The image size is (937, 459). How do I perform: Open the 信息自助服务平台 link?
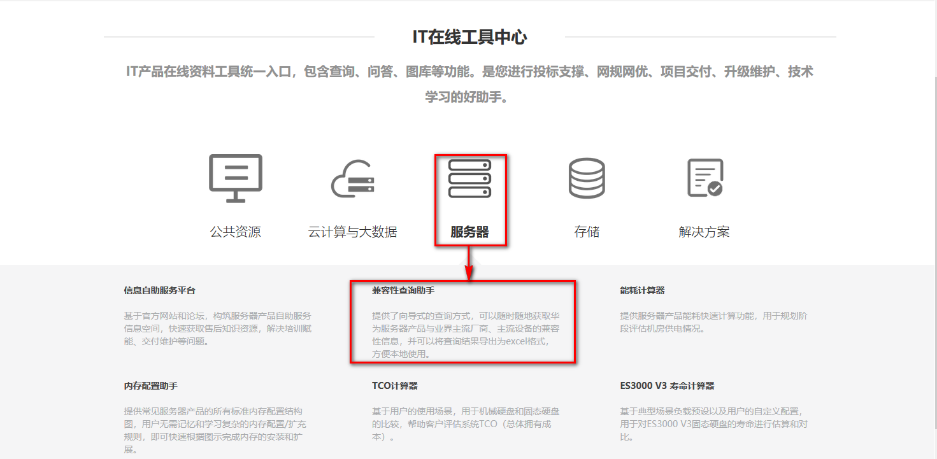[x=160, y=290]
